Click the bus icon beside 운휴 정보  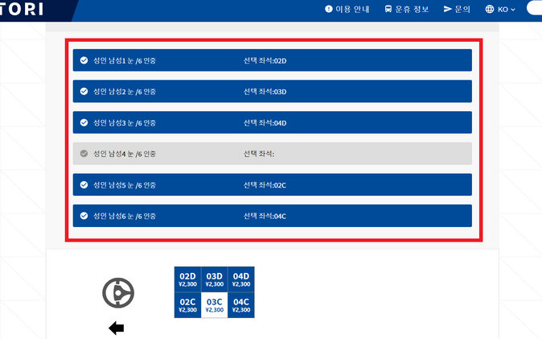388,9
